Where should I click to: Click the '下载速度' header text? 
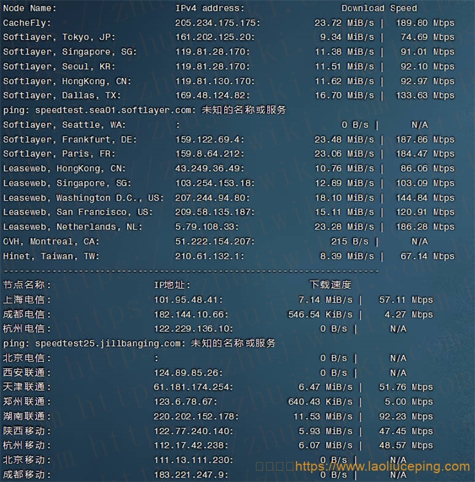(x=330, y=285)
